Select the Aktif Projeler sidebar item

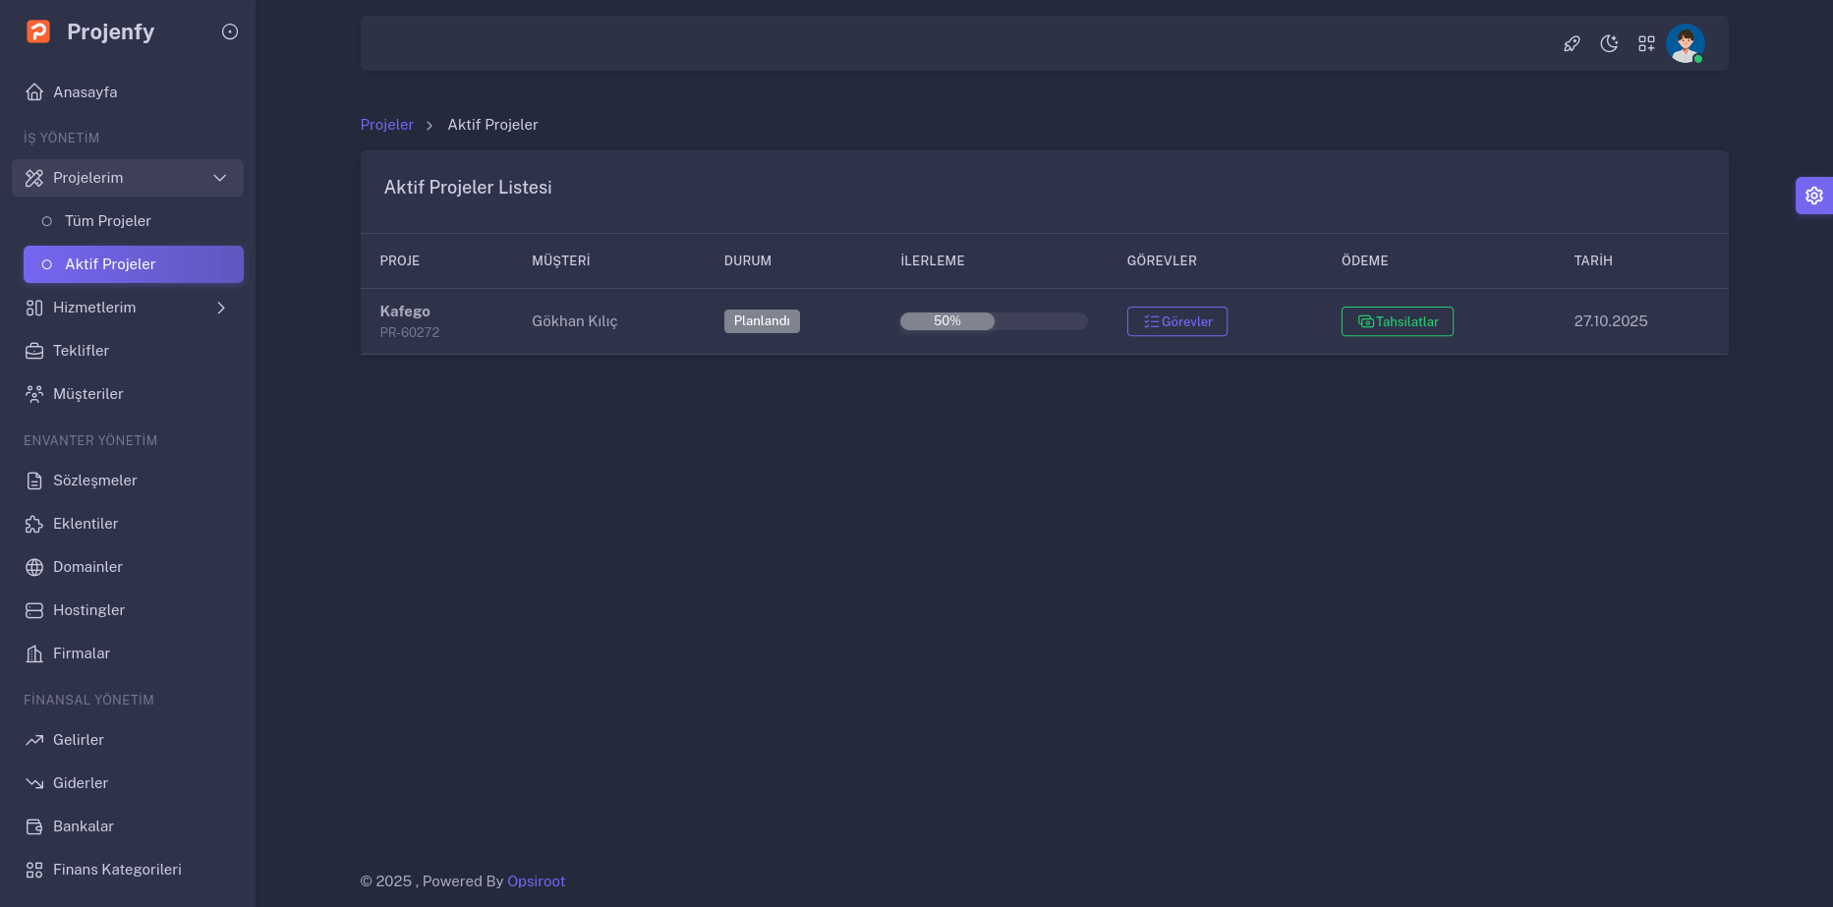tap(110, 264)
